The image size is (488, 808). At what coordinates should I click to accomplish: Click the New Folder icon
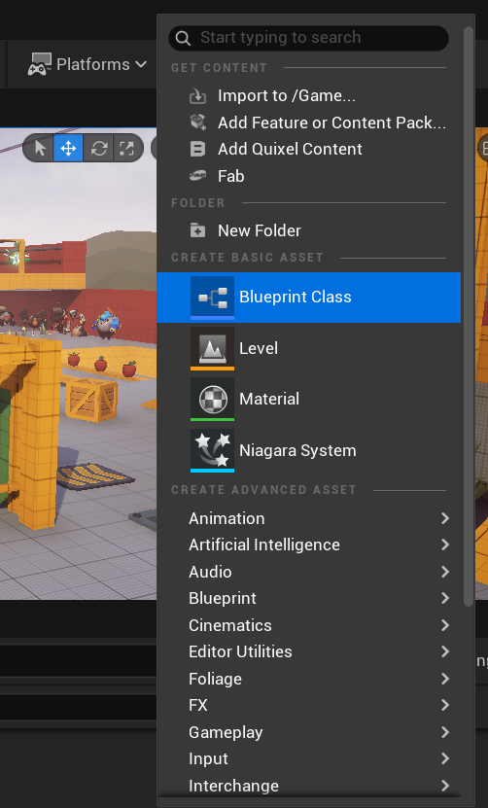click(198, 230)
